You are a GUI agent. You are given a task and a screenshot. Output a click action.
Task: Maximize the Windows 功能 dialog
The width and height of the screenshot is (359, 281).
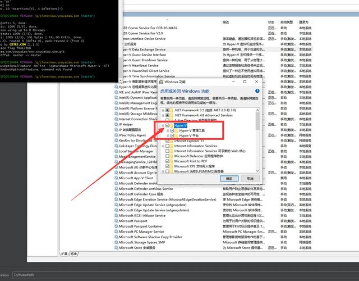point(245,81)
